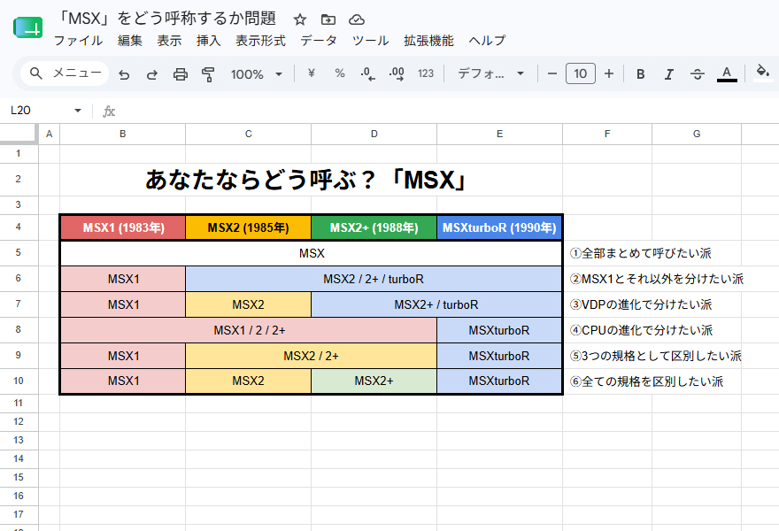Select the MSX2 cell in row 7
This screenshot has width=779, height=531.
tap(249, 304)
